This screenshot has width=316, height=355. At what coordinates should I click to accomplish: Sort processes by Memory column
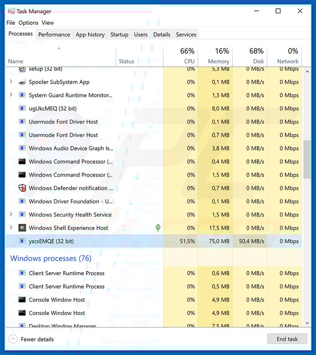point(215,56)
